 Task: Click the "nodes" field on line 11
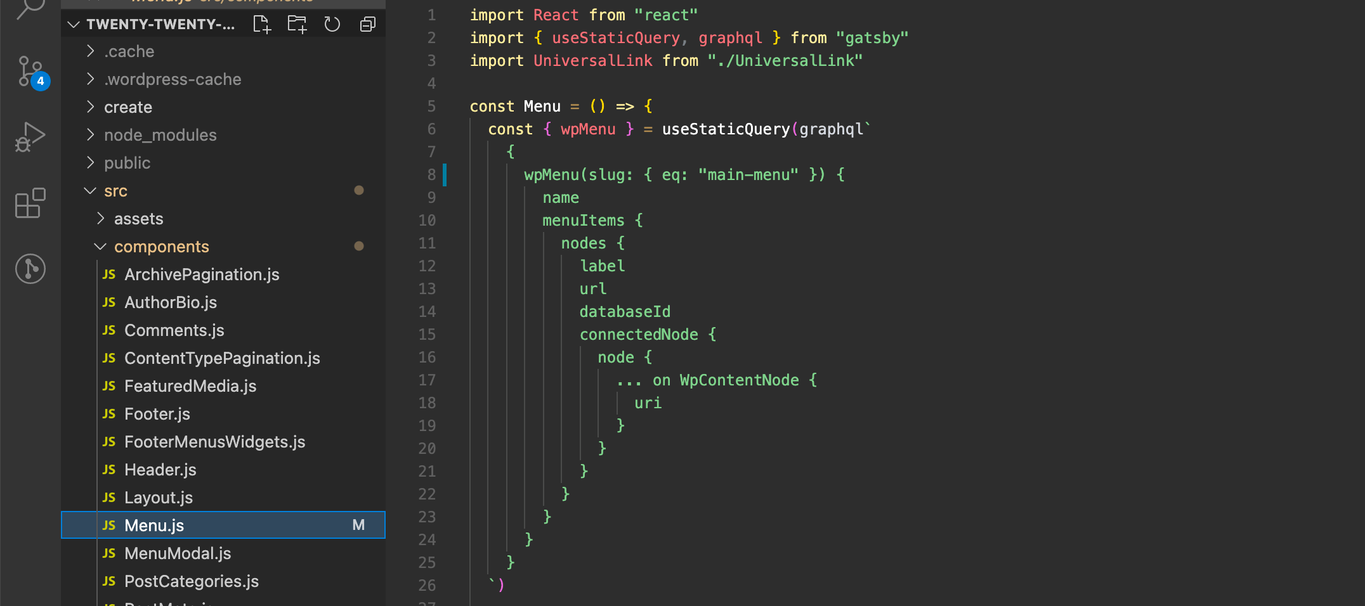584,243
